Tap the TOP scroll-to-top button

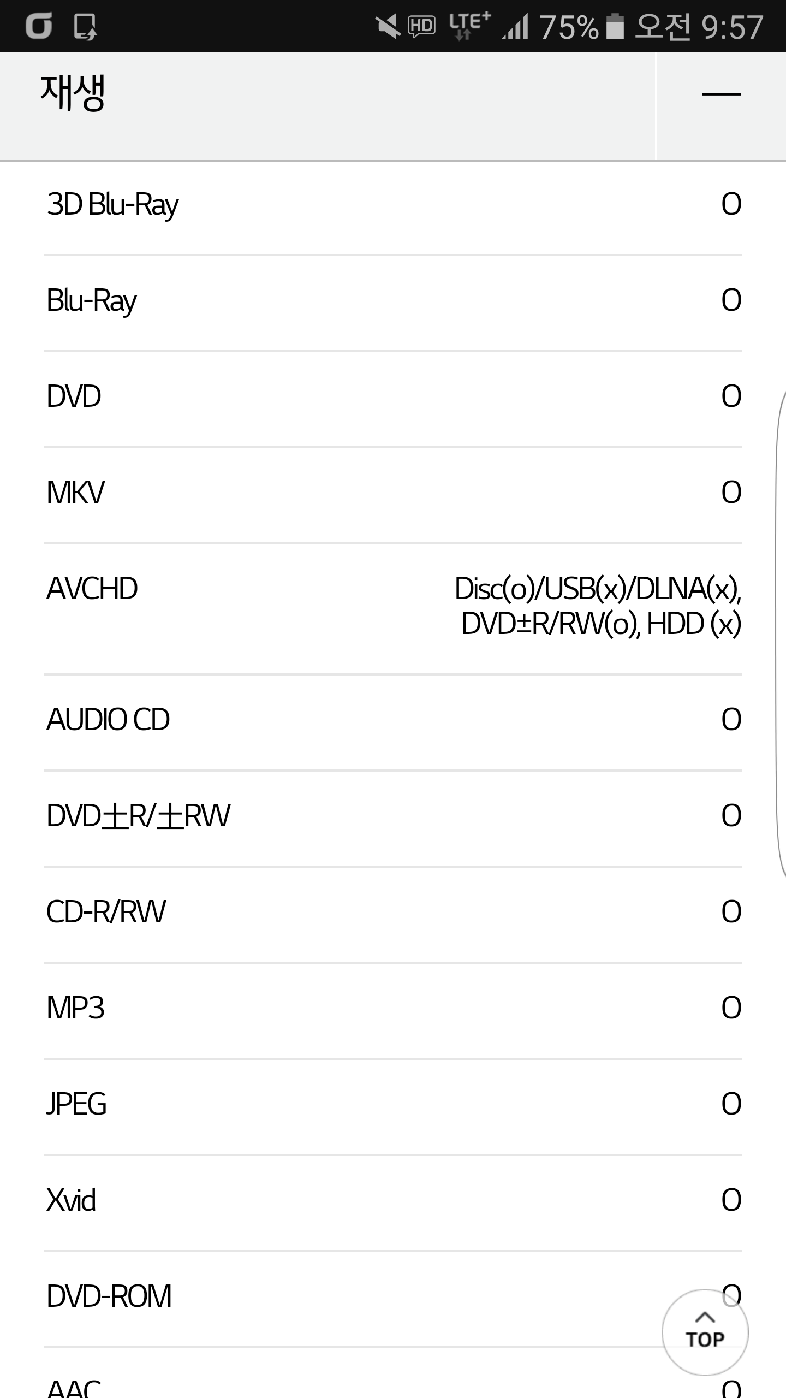click(x=705, y=1332)
